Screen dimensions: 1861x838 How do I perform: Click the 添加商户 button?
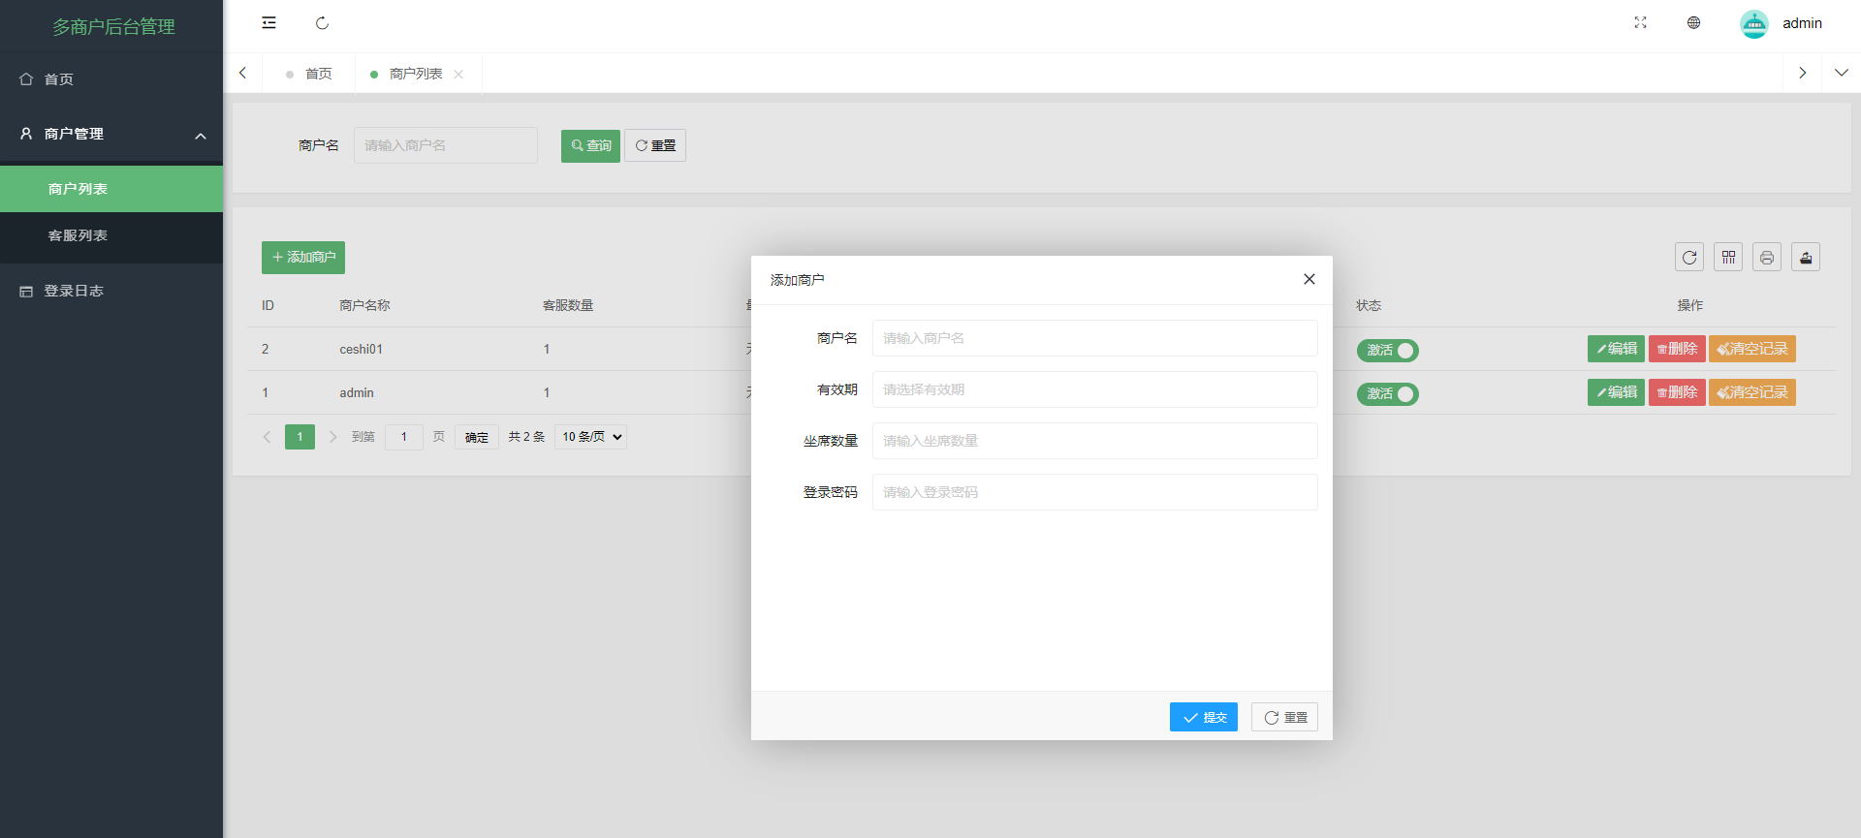click(303, 258)
